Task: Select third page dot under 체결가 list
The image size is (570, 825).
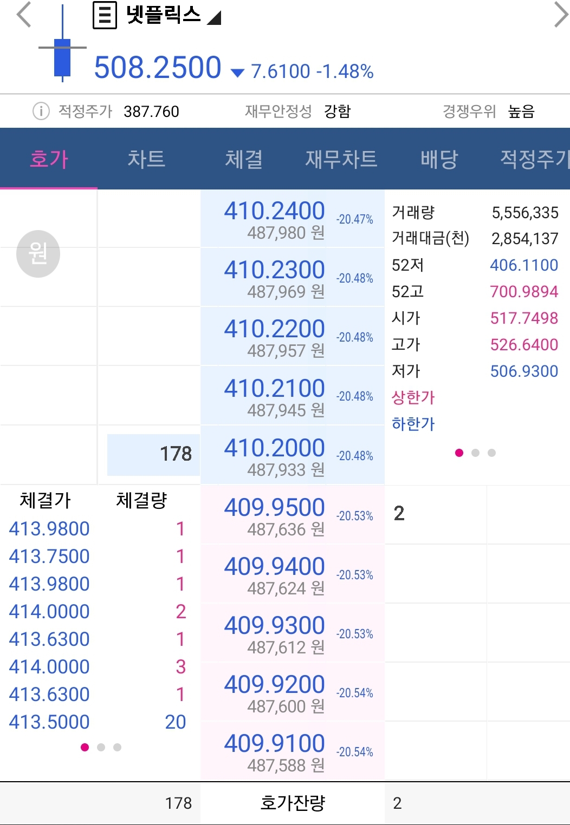Action: 117,747
